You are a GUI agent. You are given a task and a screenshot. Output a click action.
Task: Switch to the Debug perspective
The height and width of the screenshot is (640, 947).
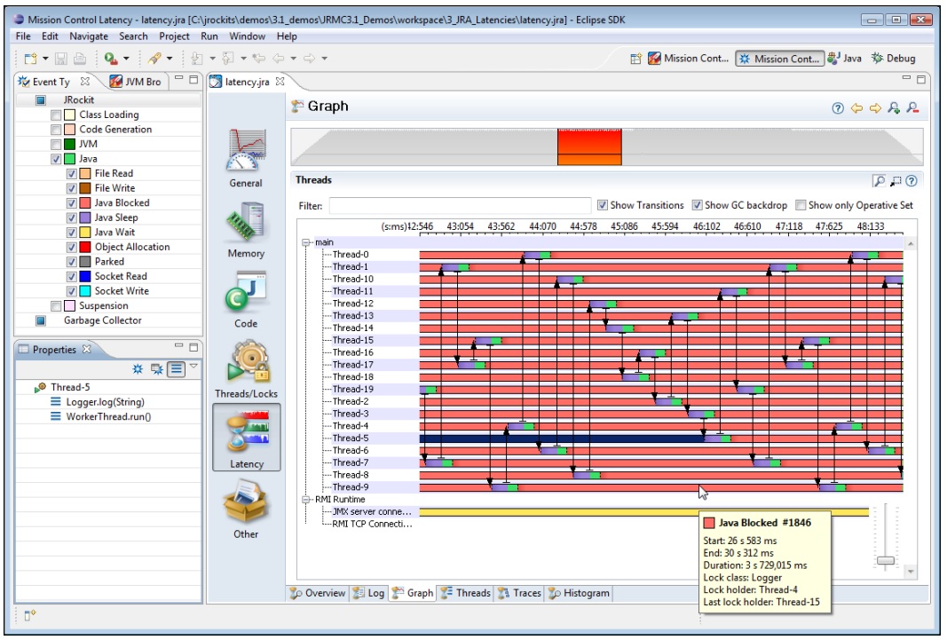[x=893, y=59]
